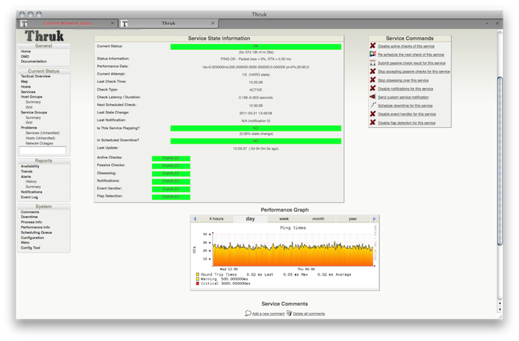Image resolution: width=519 pixels, height=341 pixels.
Task: Close the Current Network Status tab
Action: 112,23
